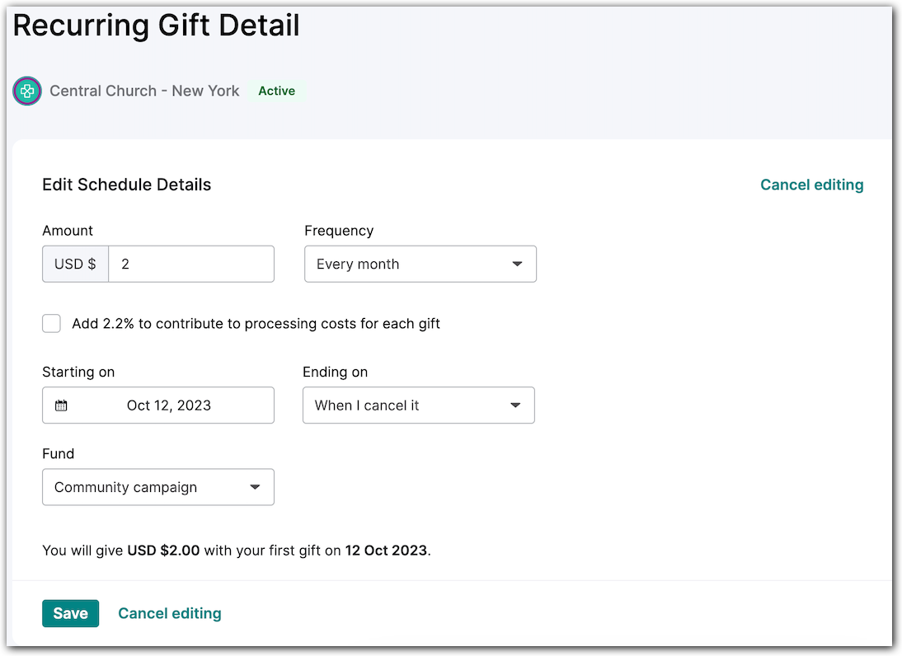
Task: Click the Central Church organization logo icon
Action: (26, 91)
